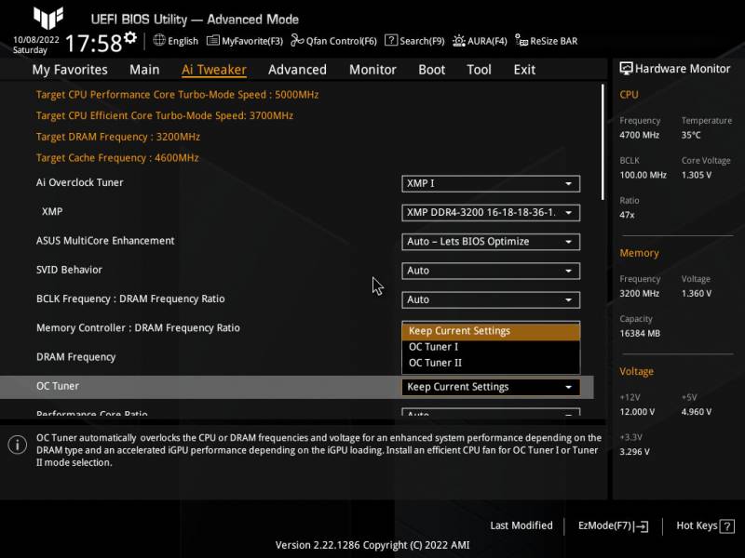Click the Ratio 47x value
The height and width of the screenshot is (558, 745).
click(627, 215)
